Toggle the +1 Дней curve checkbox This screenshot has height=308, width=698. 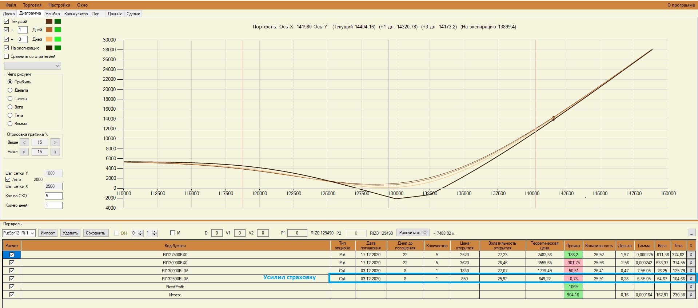click(x=7, y=30)
